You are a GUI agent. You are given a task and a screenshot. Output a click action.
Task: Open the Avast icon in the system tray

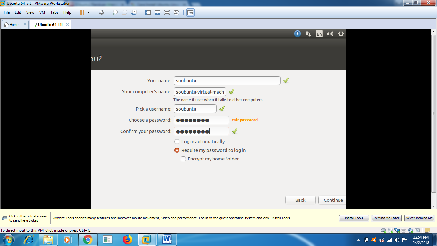click(x=374, y=240)
